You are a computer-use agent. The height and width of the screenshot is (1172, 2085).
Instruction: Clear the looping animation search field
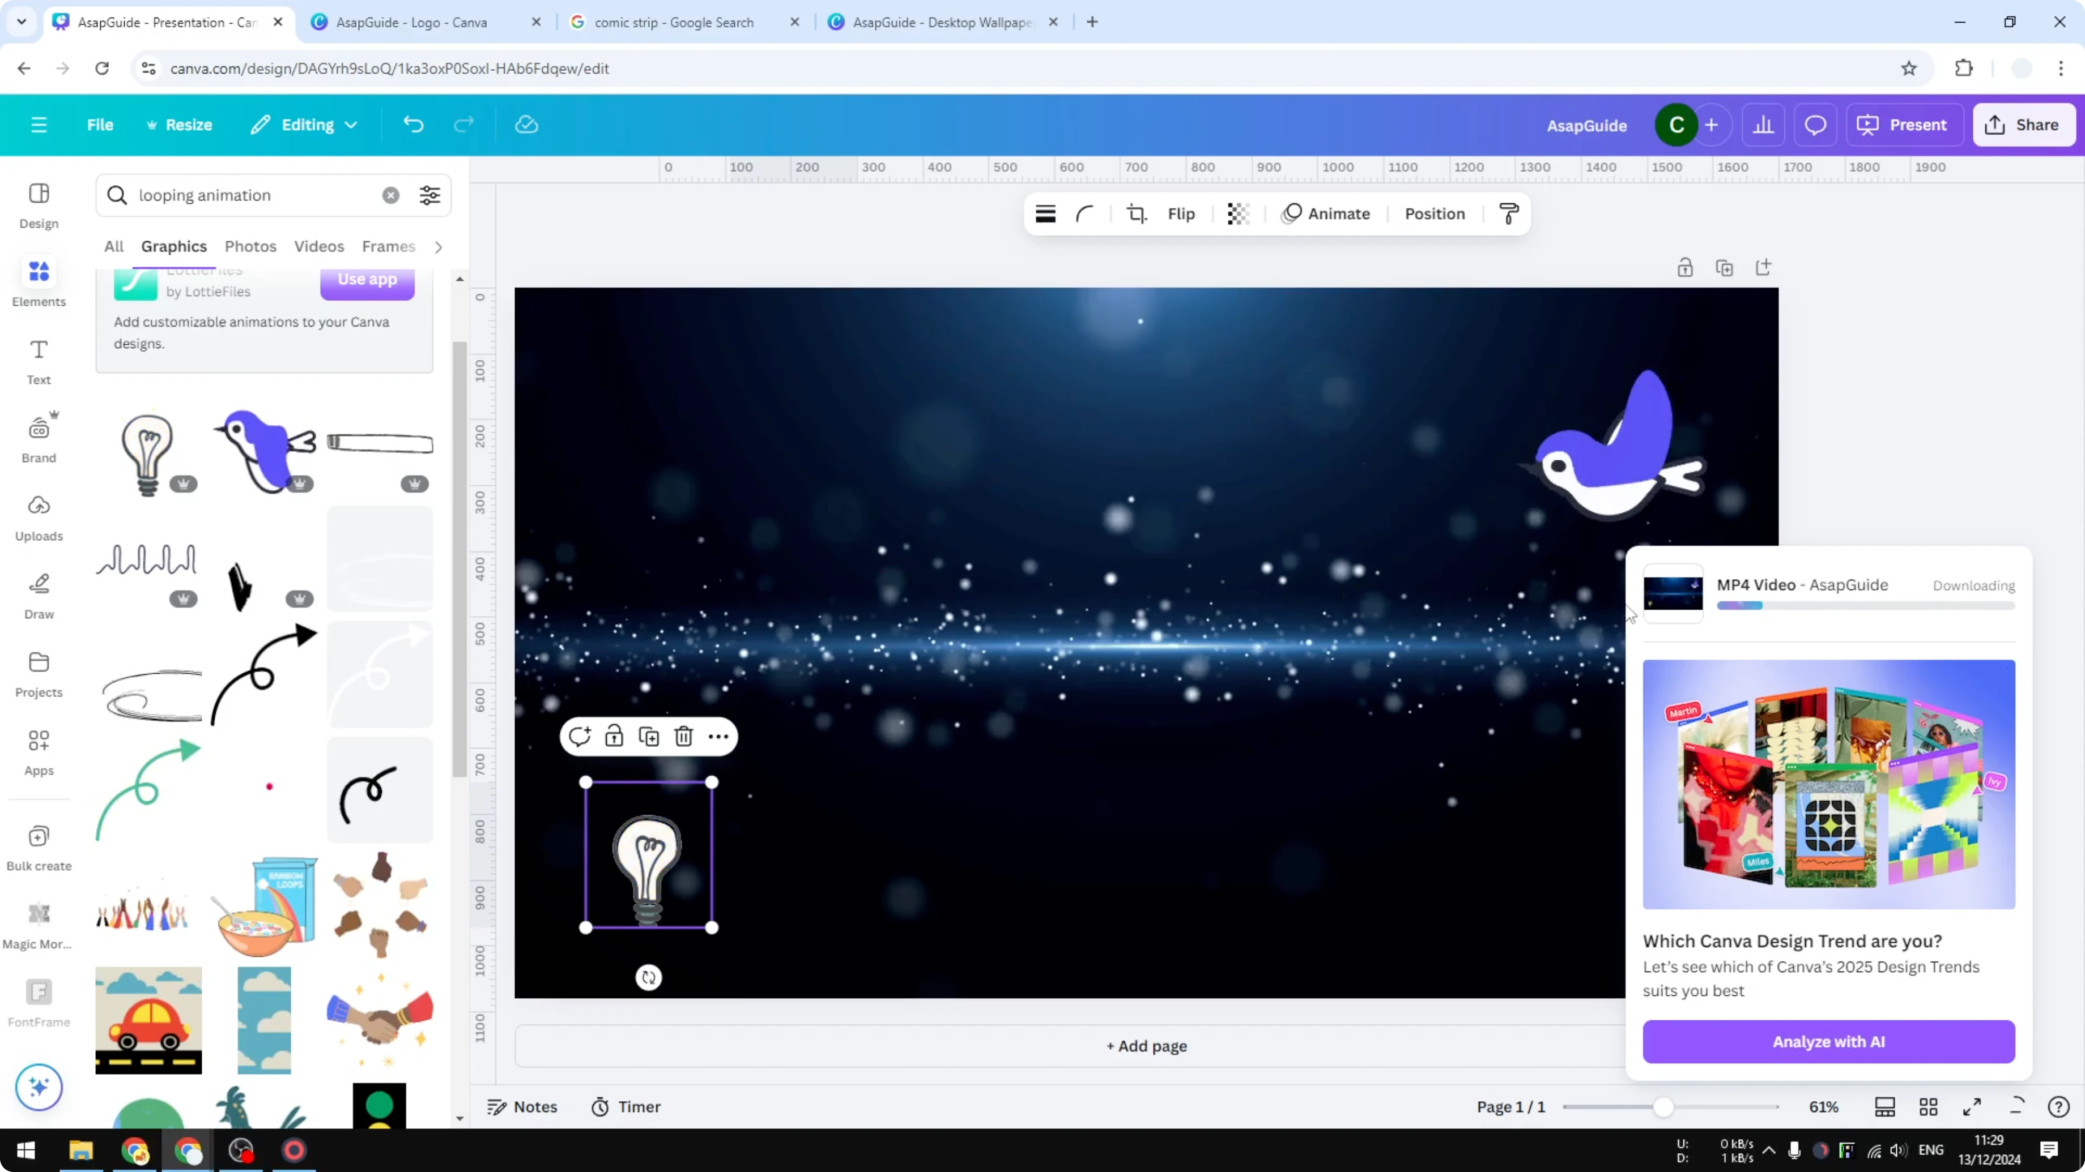point(391,195)
